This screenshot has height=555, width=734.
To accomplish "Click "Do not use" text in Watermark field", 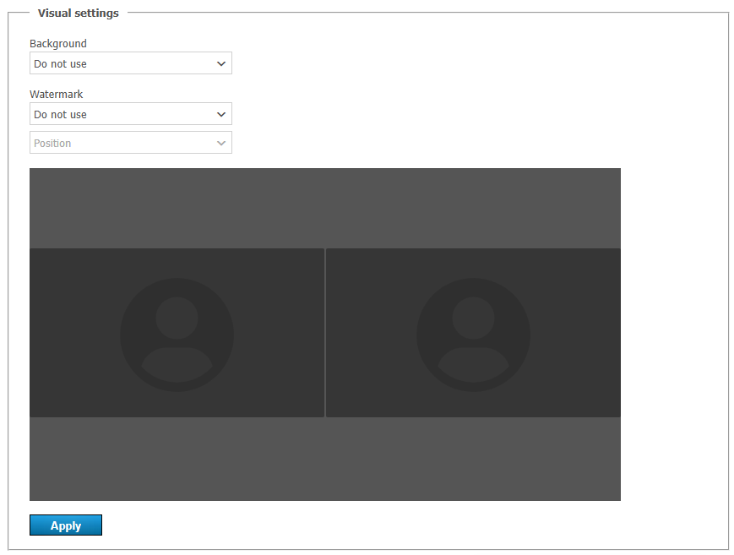I will click(60, 114).
